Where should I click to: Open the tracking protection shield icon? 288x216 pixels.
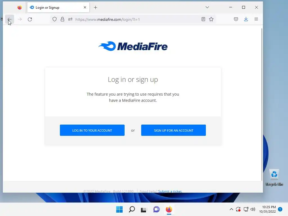[x=55, y=19]
